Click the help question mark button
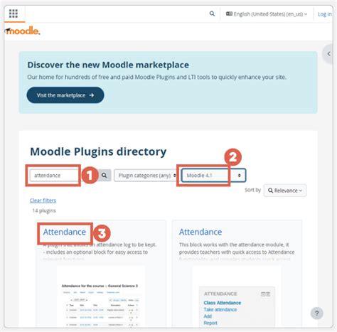 [x=316, y=314]
